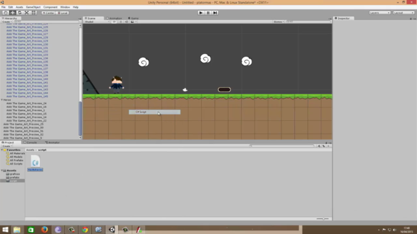Switch to the Game tab
Screen dimensions: 417x234
[x=134, y=18]
